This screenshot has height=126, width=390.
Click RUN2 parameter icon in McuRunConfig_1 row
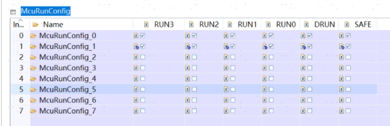pyautogui.click(x=188, y=47)
